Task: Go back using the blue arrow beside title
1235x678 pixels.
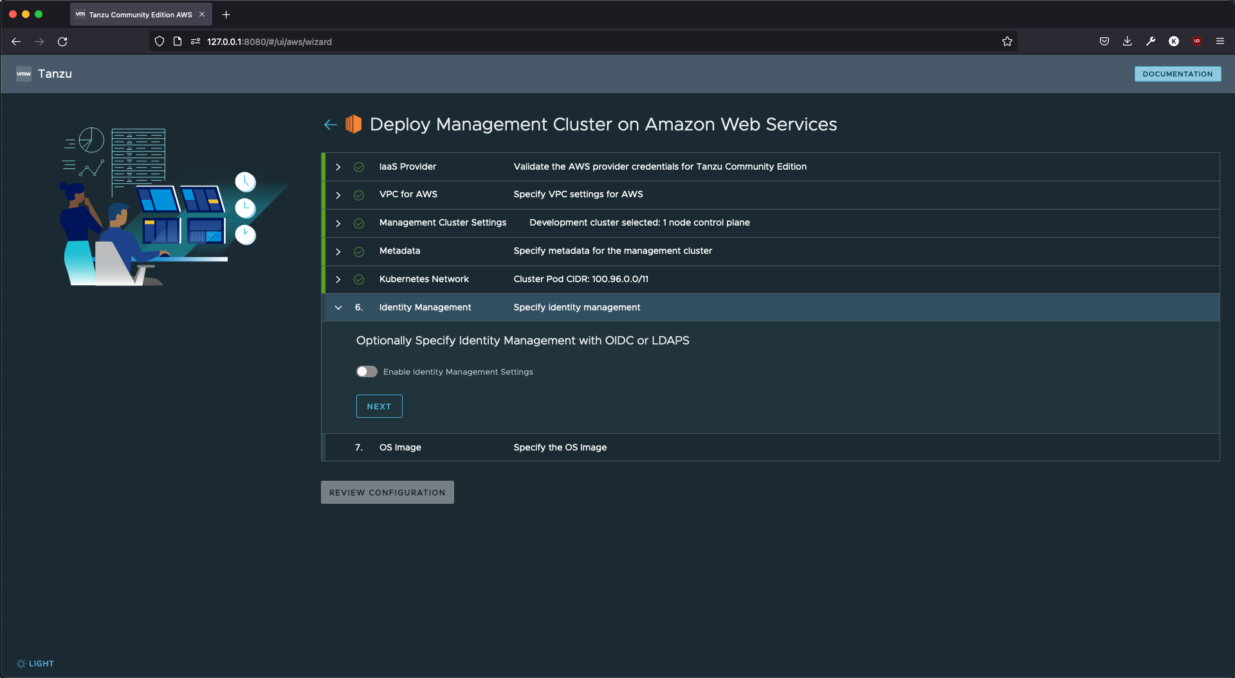Action: point(331,125)
